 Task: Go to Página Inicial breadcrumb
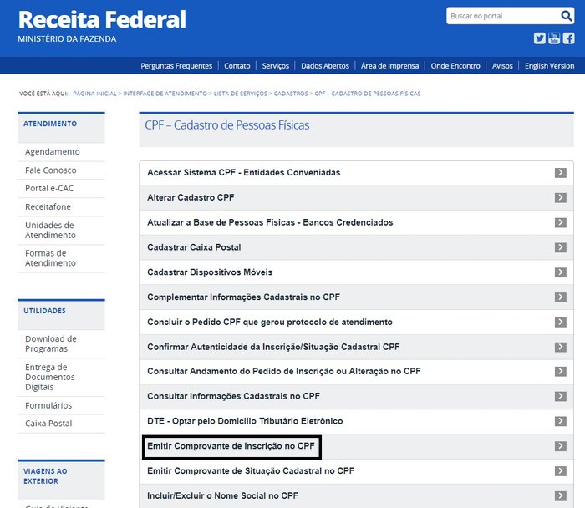click(x=94, y=94)
